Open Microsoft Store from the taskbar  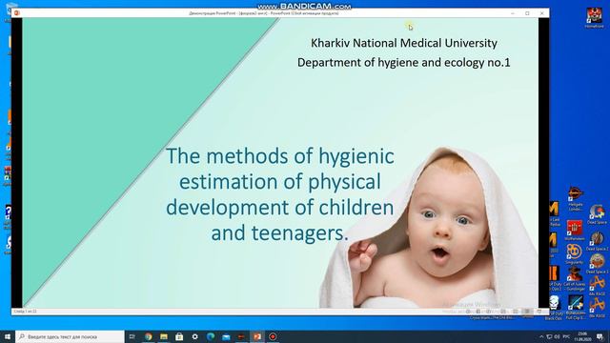179,336
